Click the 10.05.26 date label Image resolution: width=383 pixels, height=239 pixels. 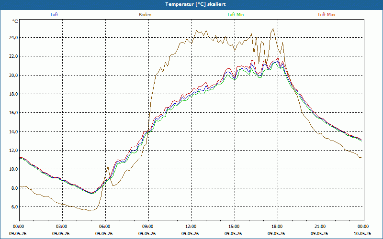point(362,233)
